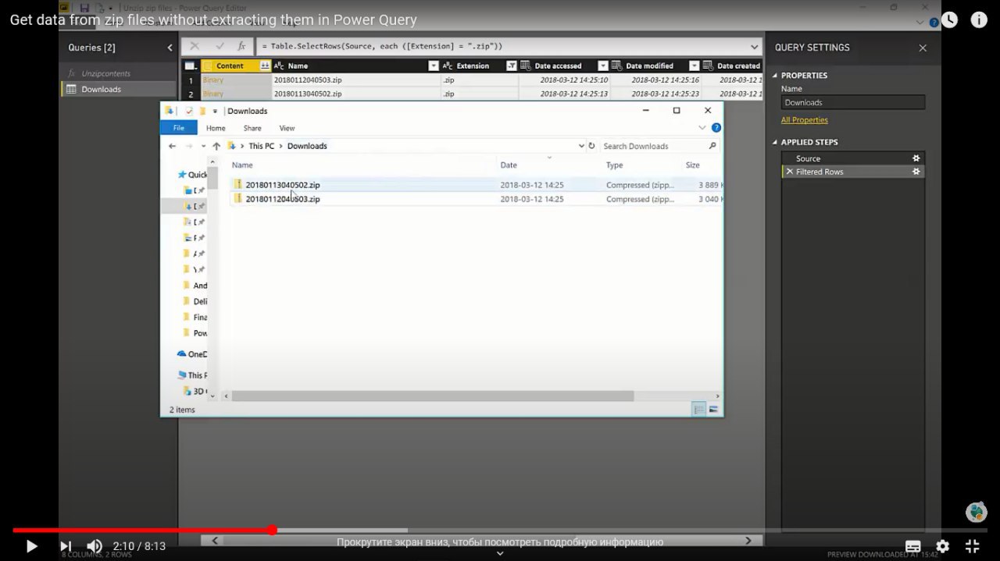The width and height of the screenshot is (1000, 561).
Task: Sort Explorer files by Name column
Action: (242, 165)
